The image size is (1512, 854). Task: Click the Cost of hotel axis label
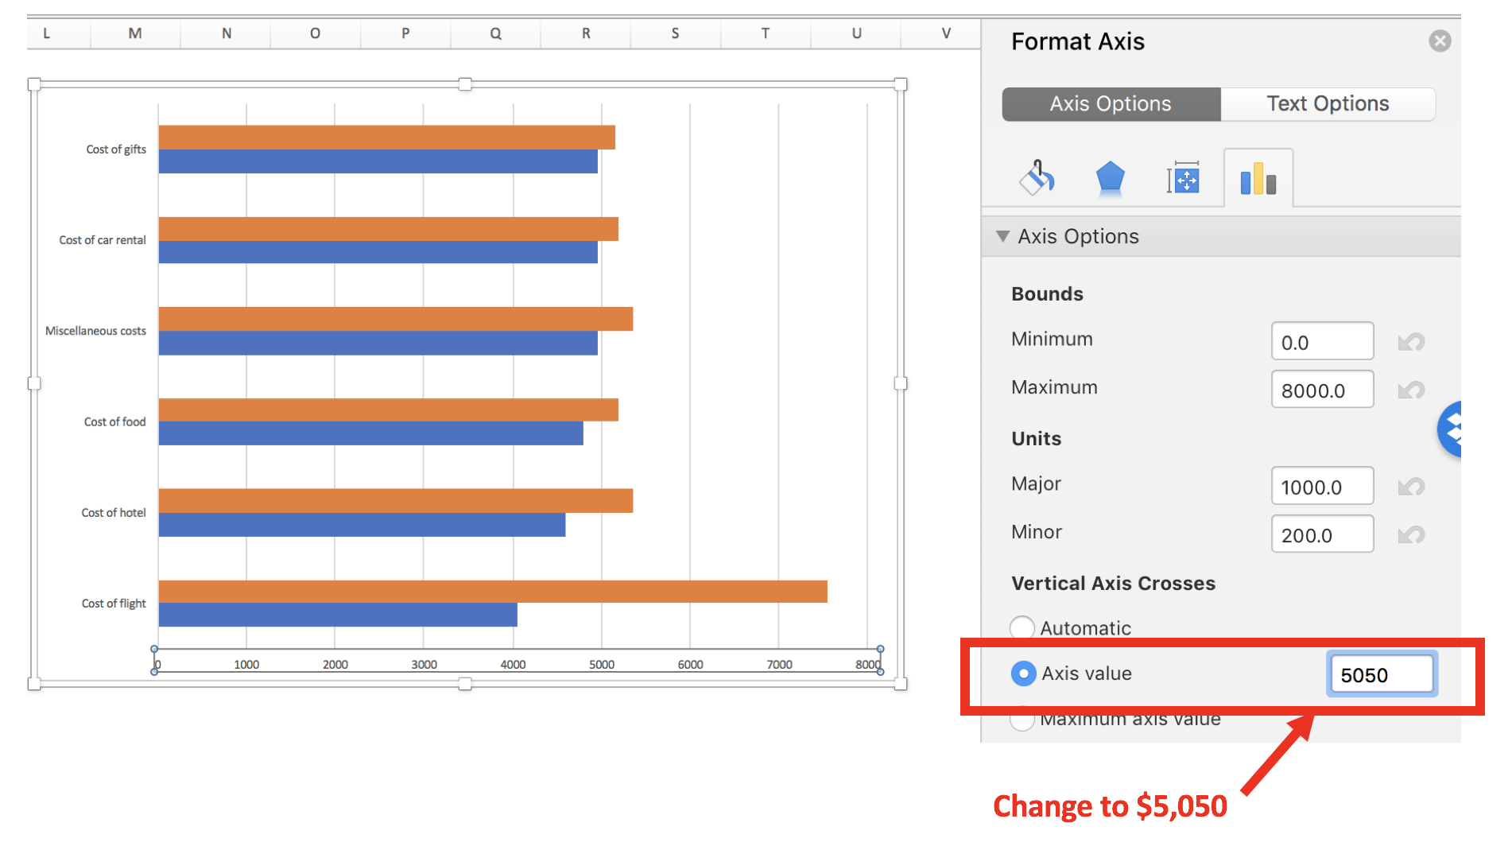click(114, 513)
